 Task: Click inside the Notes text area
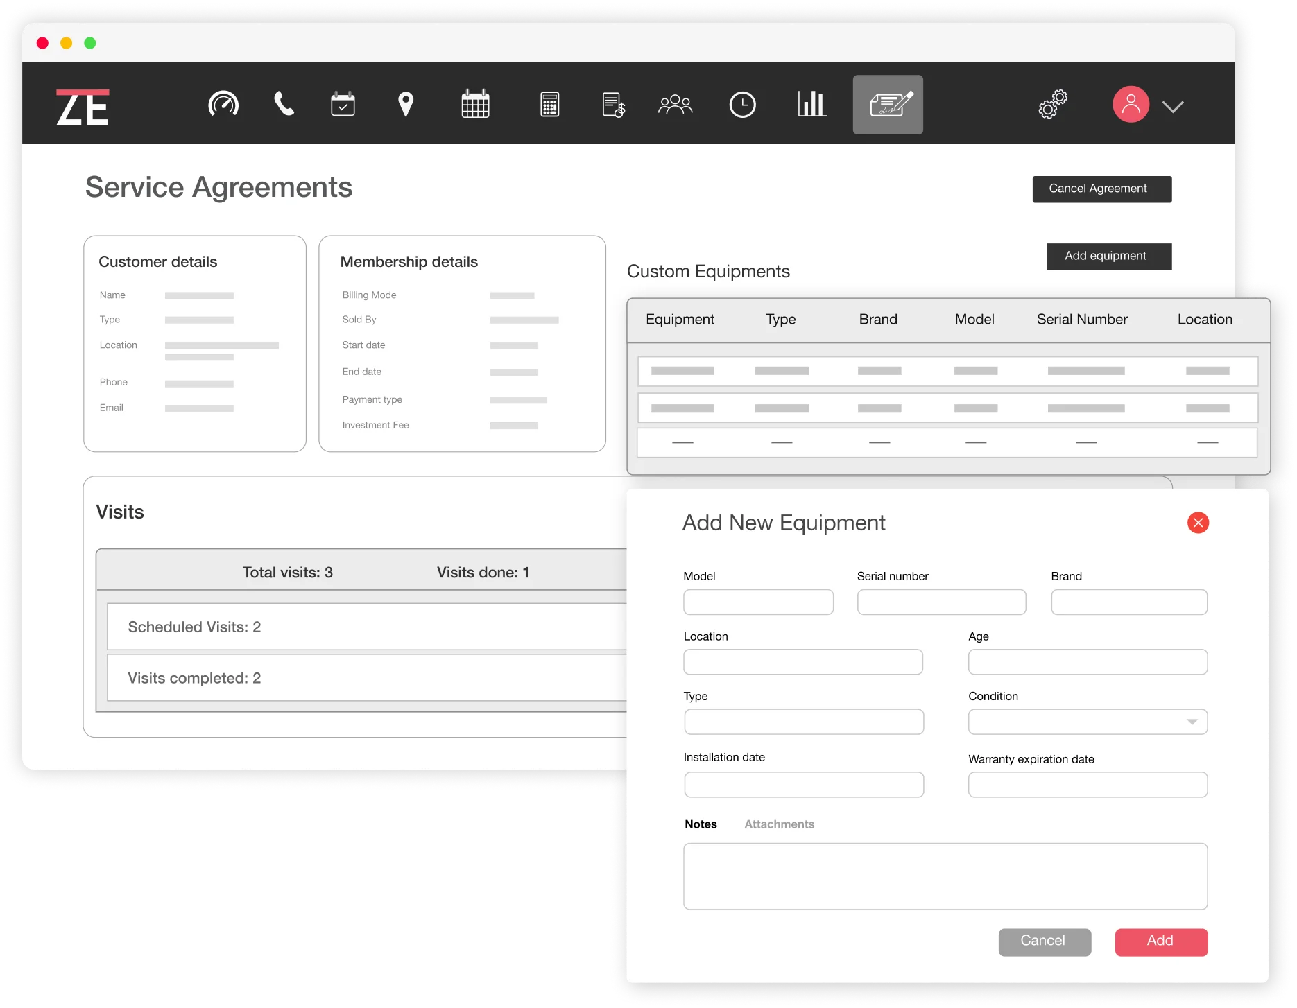coord(945,876)
